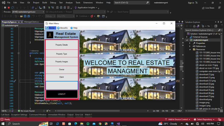Click the Help question icon in Main Menu
The width and height of the screenshot is (224, 126).
click(71, 28)
